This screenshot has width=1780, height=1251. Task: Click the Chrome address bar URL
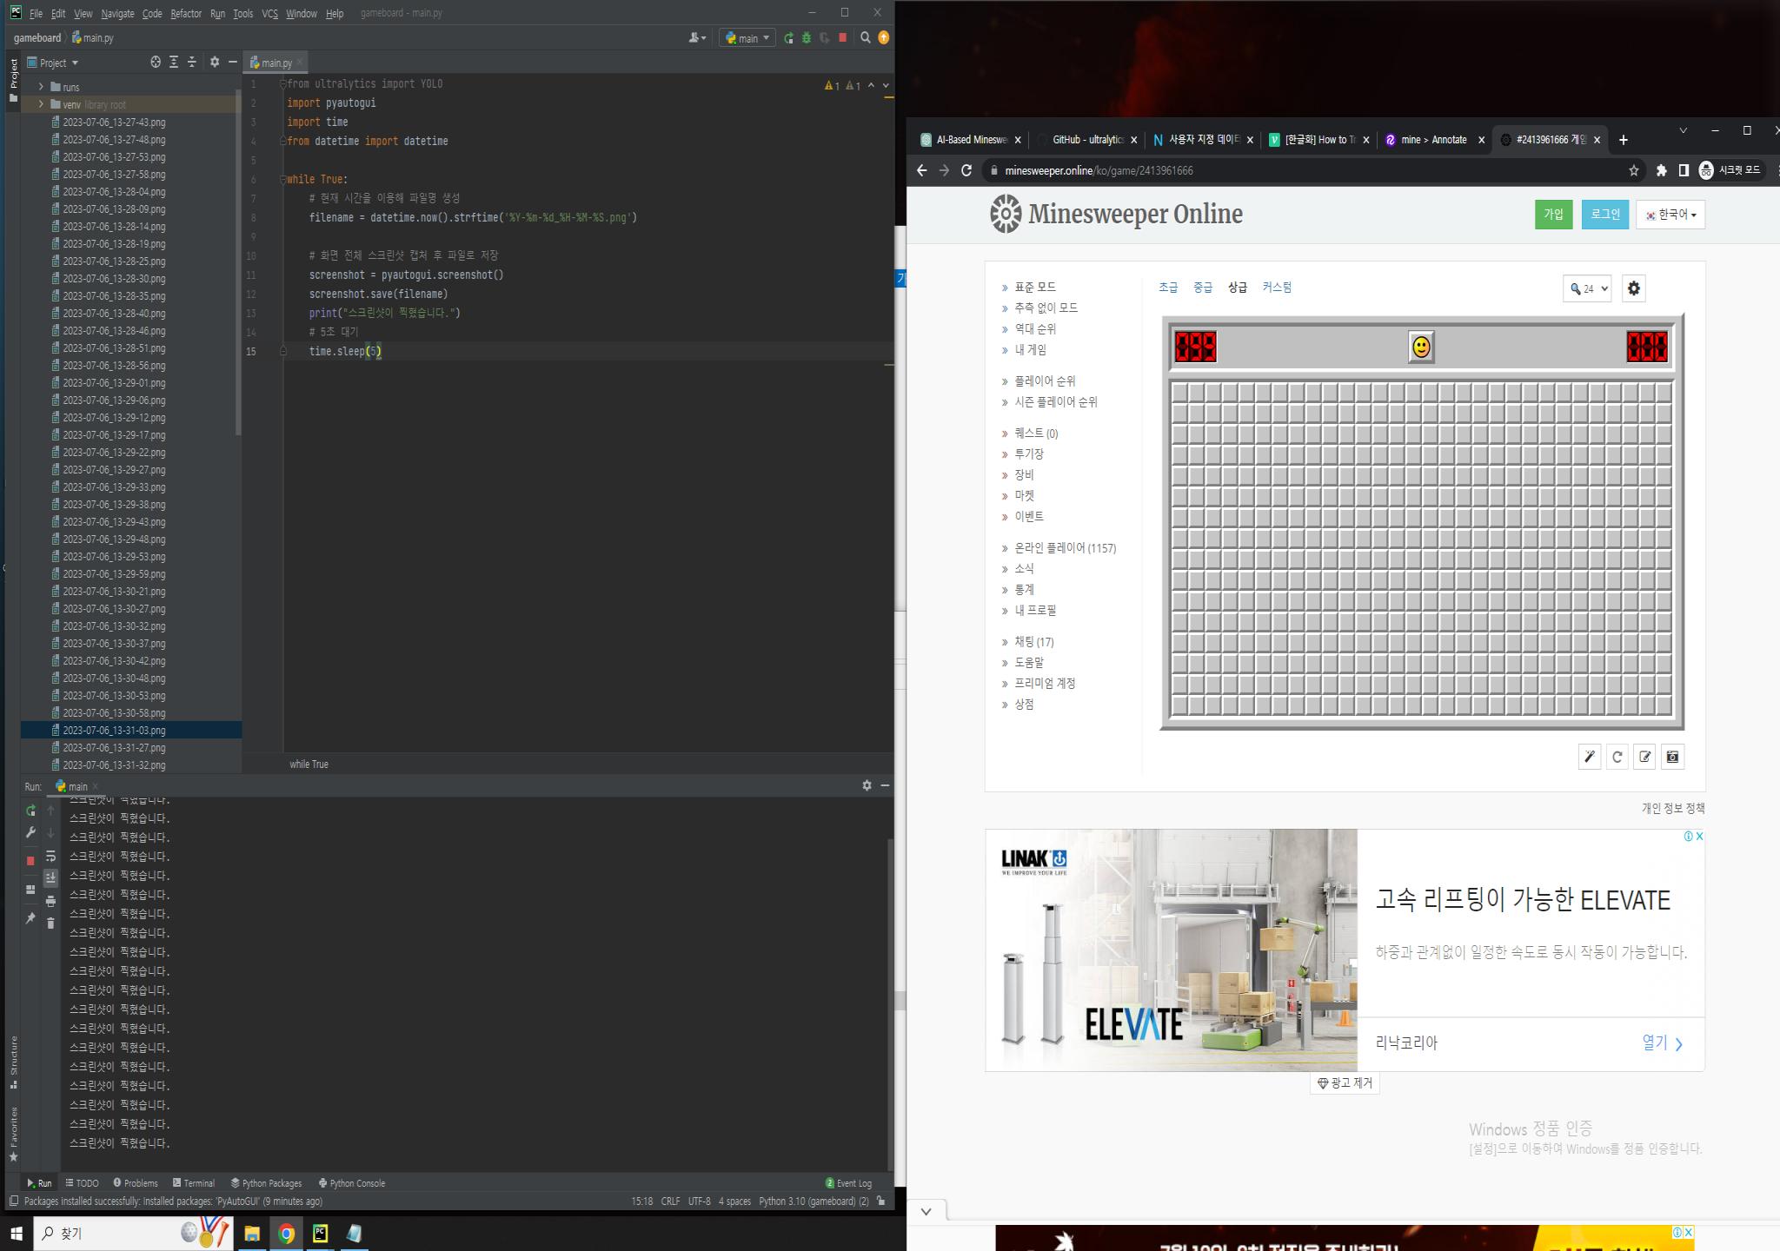(1099, 170)
